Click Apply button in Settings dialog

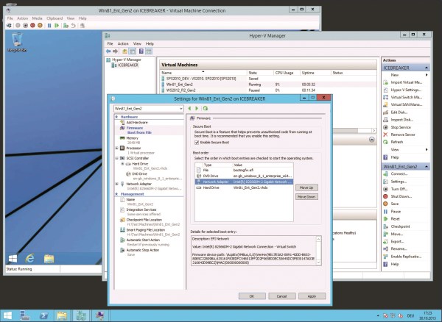(312, 296)
